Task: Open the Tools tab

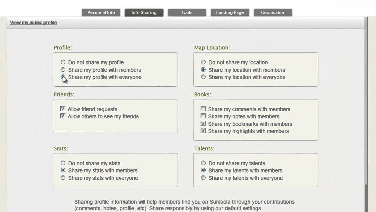Action: tap(187, 12)
